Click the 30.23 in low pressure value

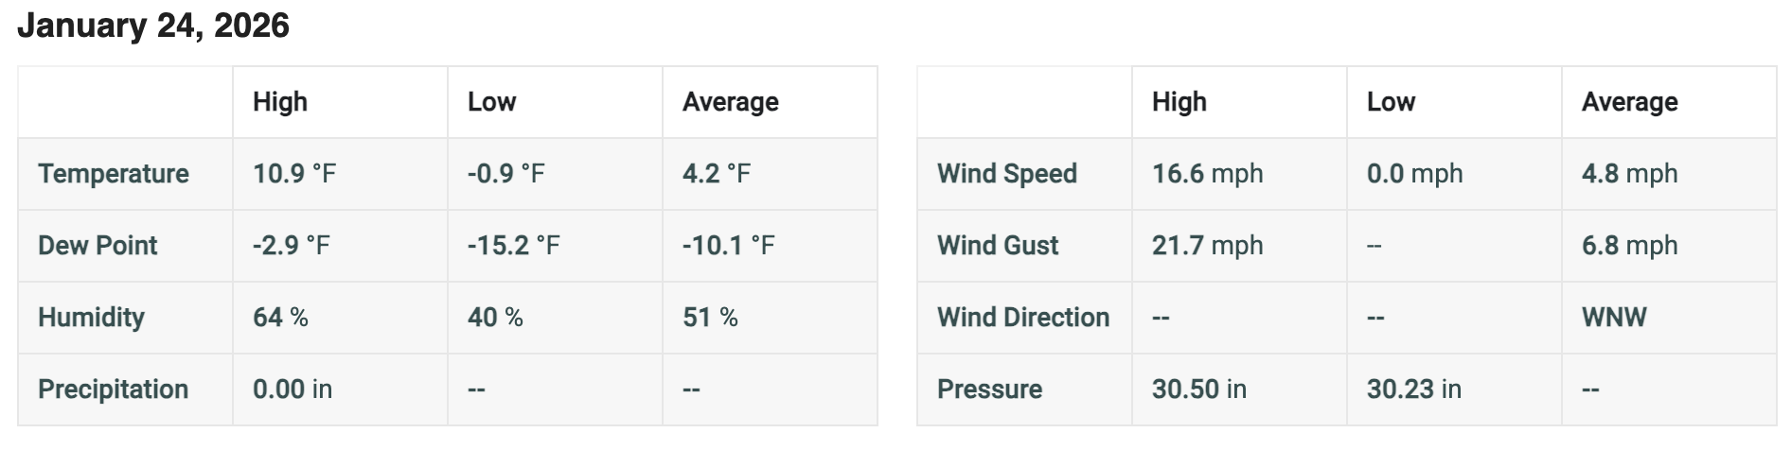[x=1414, y=389]
